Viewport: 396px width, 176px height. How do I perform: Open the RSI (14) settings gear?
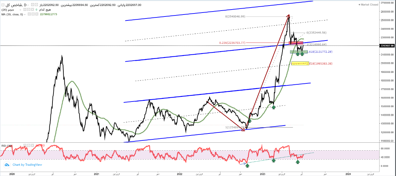(29, 145)
